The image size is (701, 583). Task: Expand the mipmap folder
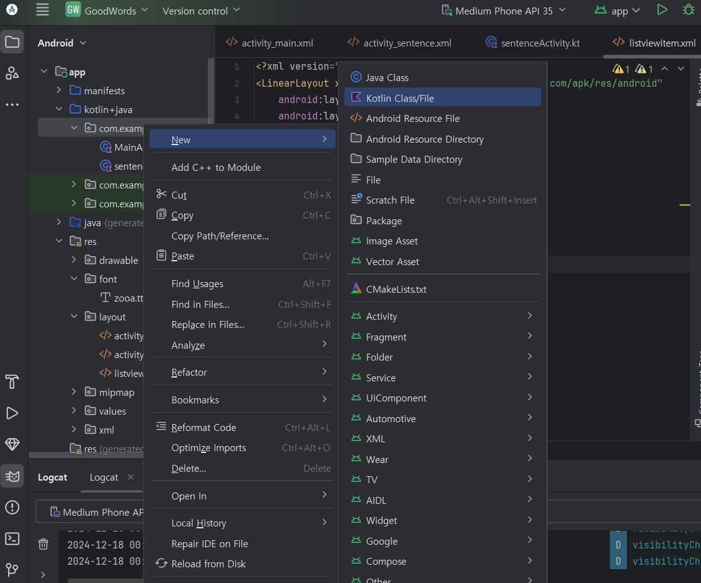73,391
